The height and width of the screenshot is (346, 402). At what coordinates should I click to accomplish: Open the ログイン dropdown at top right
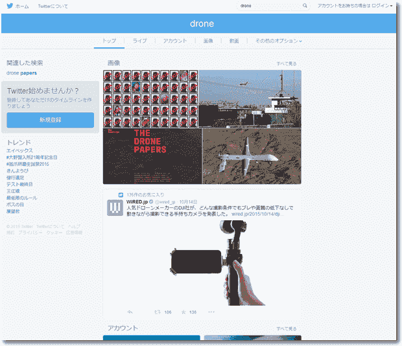(382, 6)
